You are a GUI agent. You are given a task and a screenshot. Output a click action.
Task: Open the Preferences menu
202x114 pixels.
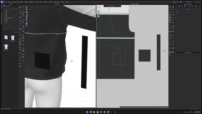[x=56, y=2]
